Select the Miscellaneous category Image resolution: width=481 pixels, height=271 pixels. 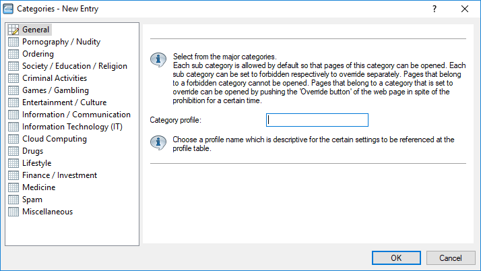tap(48, 212)
